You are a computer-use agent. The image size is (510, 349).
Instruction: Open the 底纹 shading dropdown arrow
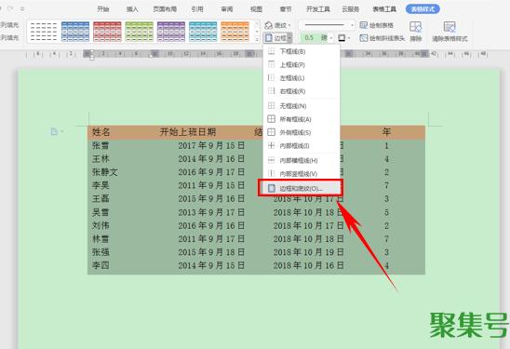click(289, 25)
